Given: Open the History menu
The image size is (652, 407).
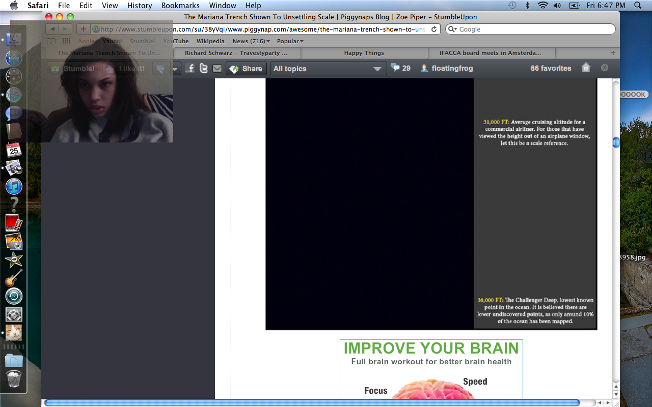Looking at the screenshot, I should pyautogui.click(x=140, y=6).
